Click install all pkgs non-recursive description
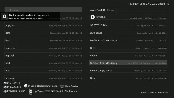This screenshot has height=98, width=174. coord(148,18)
